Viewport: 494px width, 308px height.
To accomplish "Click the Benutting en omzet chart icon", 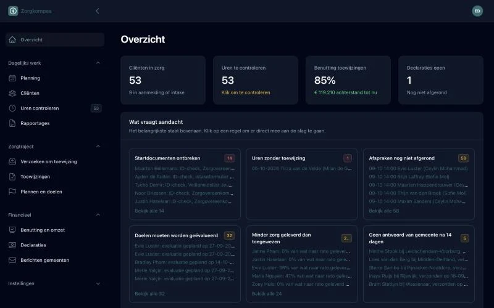I will (x=12, y=230).
